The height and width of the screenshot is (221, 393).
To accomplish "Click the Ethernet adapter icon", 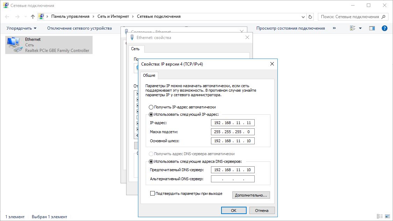I will pos(14,45).
